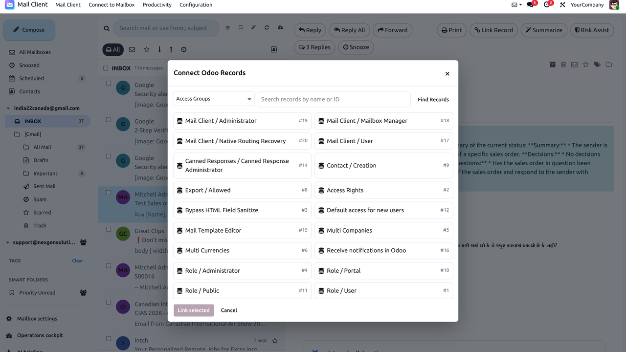
Task: Click the refresh sync icon
Action: tap(267, 28)
